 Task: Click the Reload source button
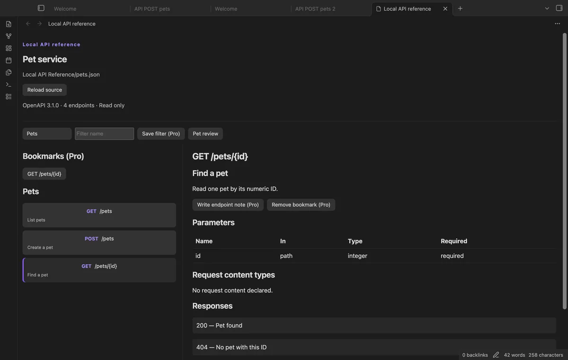(x=44, y=90)
